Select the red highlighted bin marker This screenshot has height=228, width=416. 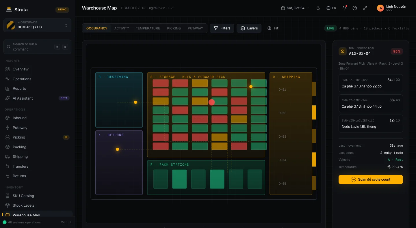point(212,102)
